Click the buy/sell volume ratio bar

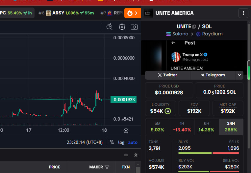(x=209, y=172)
